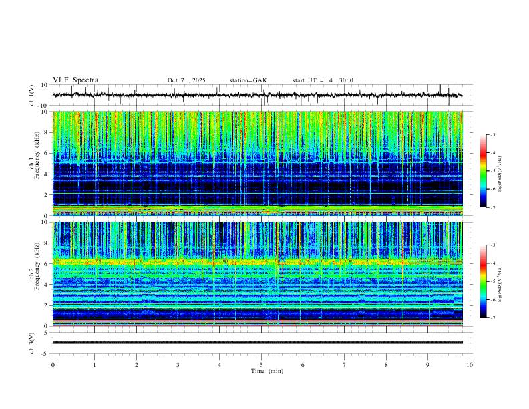Click the 'station=GAK' label
The image size is (529, 409).
248,80
